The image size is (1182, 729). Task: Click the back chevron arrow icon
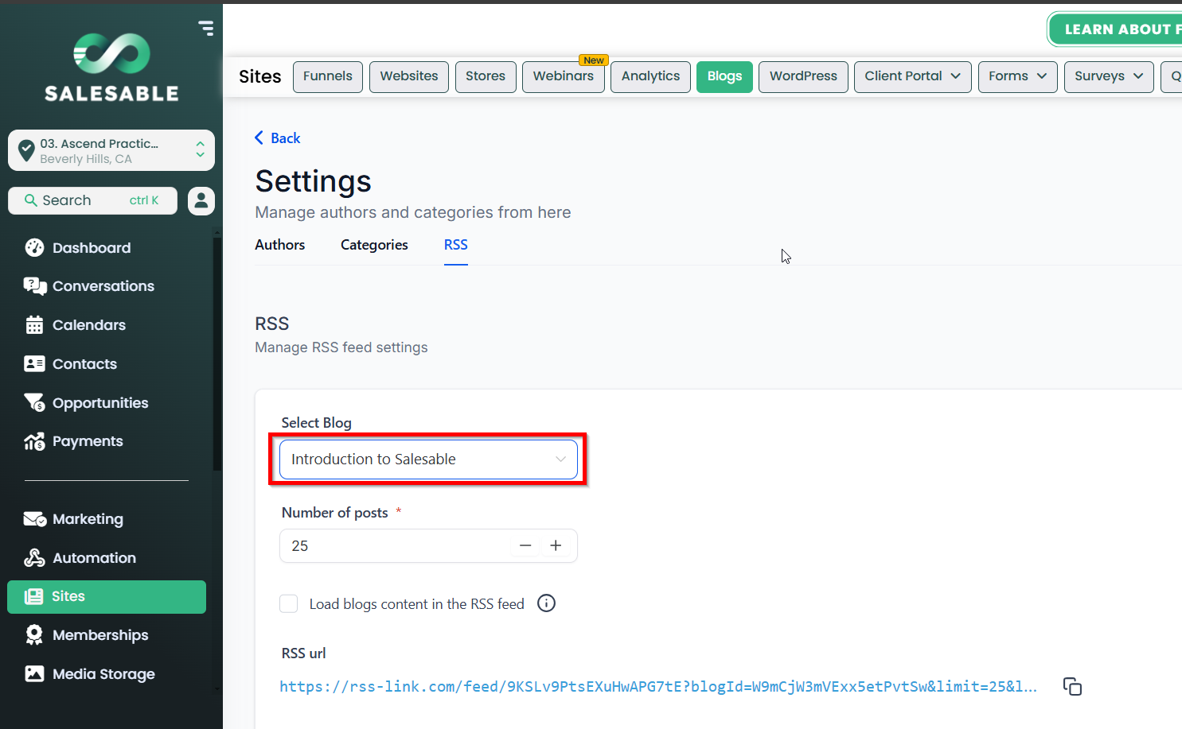pyautogui.click(x=259, y=138)
